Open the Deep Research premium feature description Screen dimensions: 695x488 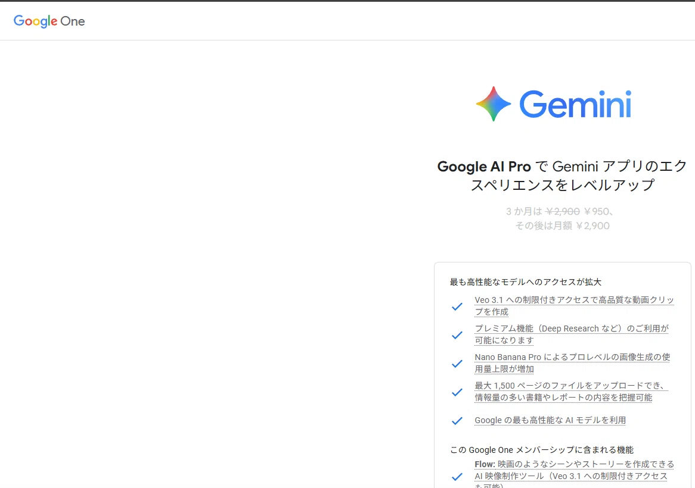coord(572,334)
